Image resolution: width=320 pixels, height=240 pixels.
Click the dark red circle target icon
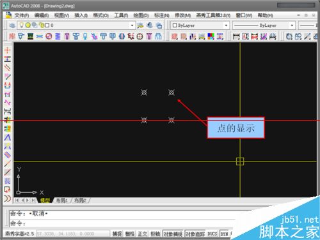140,36
